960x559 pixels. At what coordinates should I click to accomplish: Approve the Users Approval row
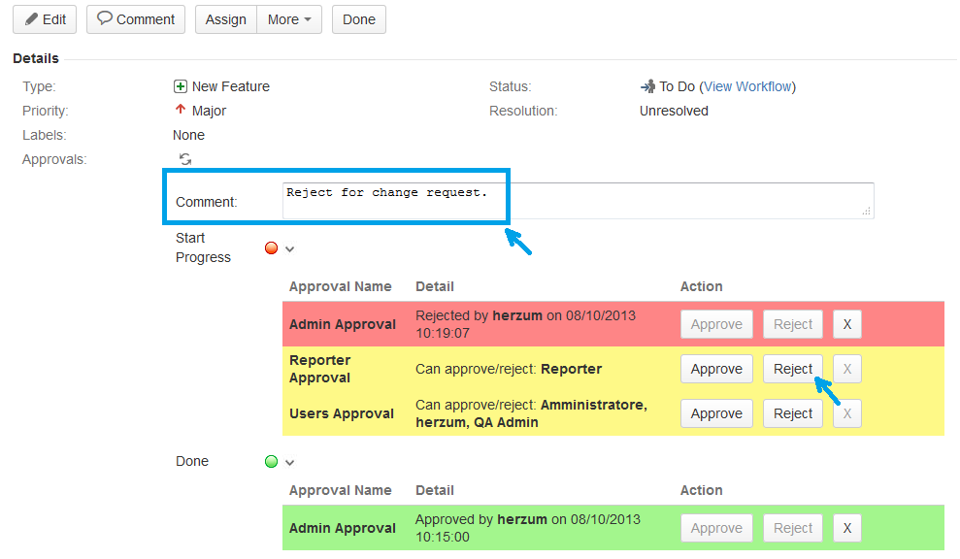(716, 413)
